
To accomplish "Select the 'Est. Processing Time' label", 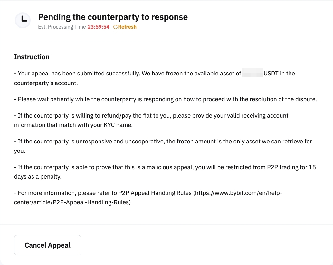I will click(62, 27).
